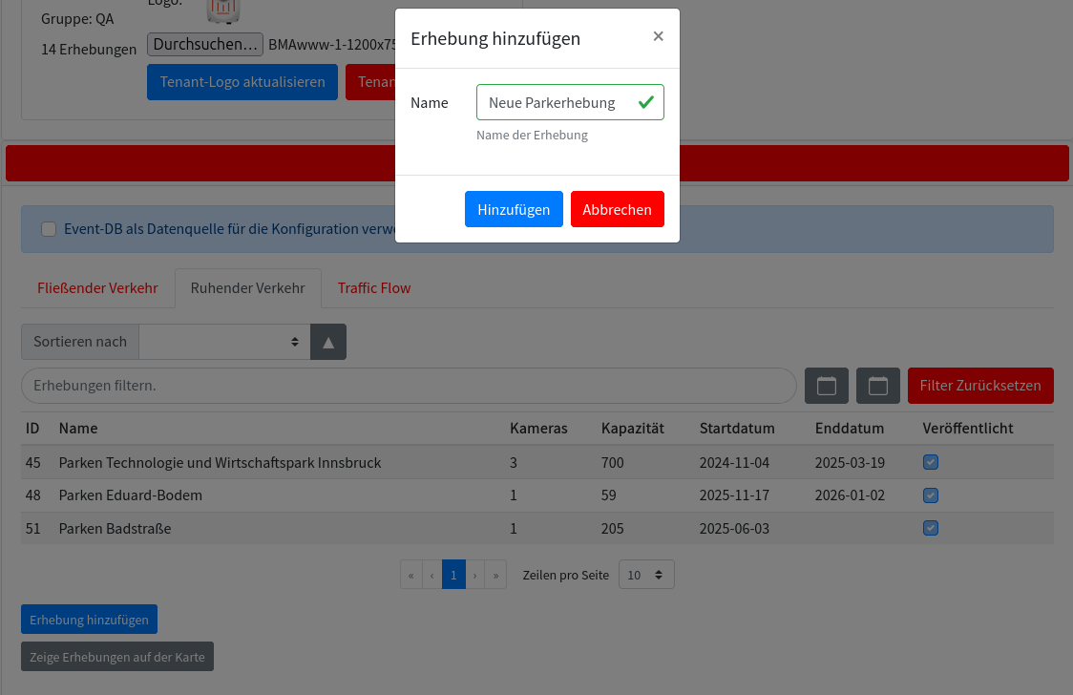Click the Startdatum column header
The width and height of the screenshot is (1073, 695).
737,429
